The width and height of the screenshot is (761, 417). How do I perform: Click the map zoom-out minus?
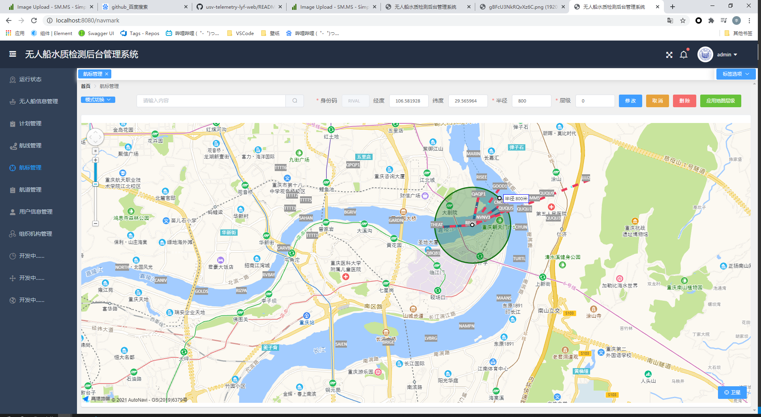pos(96,223)
